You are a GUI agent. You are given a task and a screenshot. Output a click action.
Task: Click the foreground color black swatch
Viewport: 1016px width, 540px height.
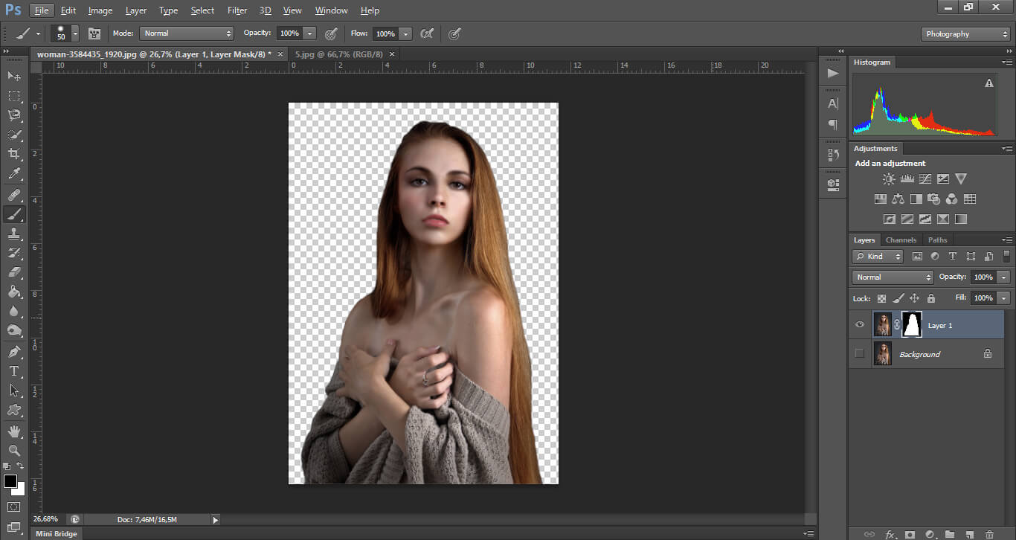[x=10, y=481]
